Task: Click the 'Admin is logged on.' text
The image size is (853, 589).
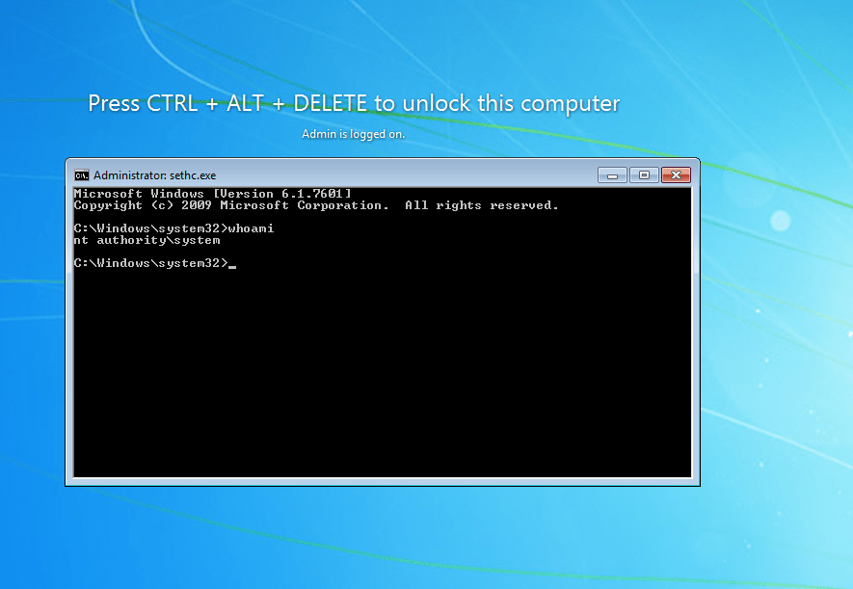Action: 353,134
